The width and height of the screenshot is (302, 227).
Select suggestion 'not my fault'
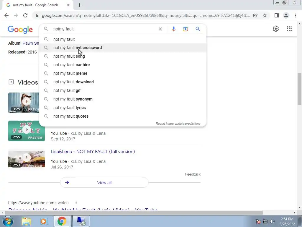[x=123, y=39]
